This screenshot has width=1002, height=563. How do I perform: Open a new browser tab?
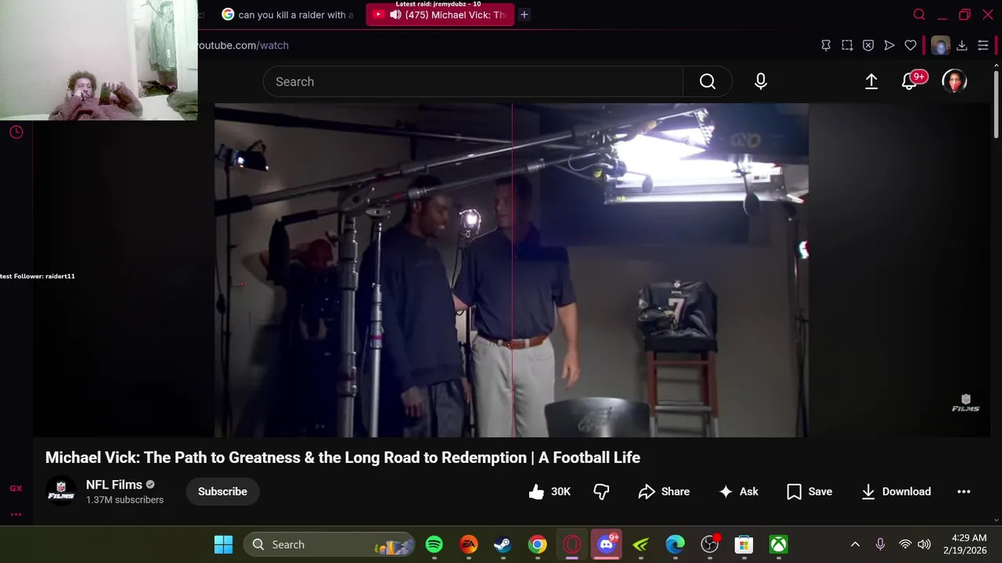524,14
